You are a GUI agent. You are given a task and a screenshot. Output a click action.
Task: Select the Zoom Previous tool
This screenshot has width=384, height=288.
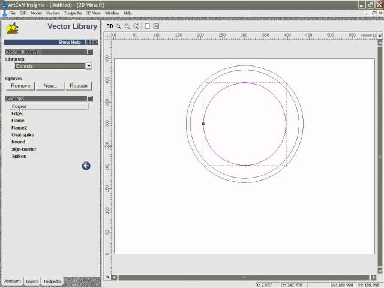pos(136,26)
